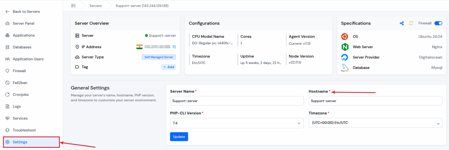This screenshot has width=449, height=150.
Task: Open Server Panel from sidebar
Action: click(x=23, y=23)
